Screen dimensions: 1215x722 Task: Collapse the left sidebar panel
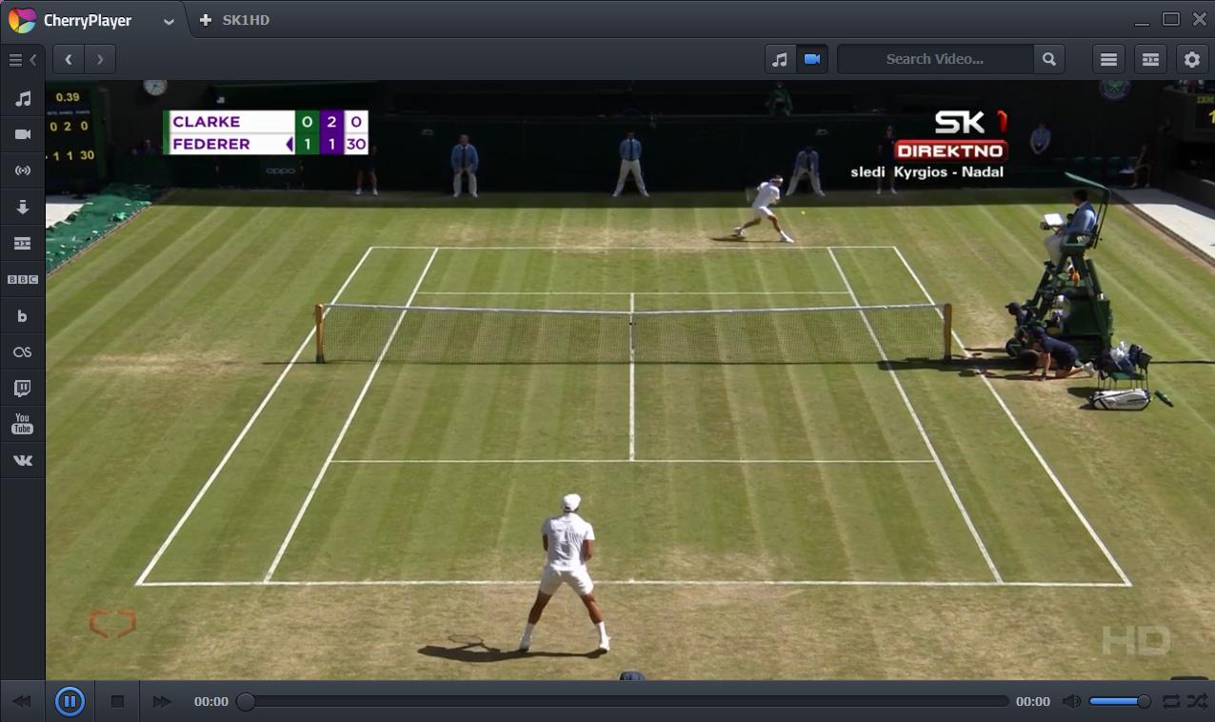tap(23, 60)
